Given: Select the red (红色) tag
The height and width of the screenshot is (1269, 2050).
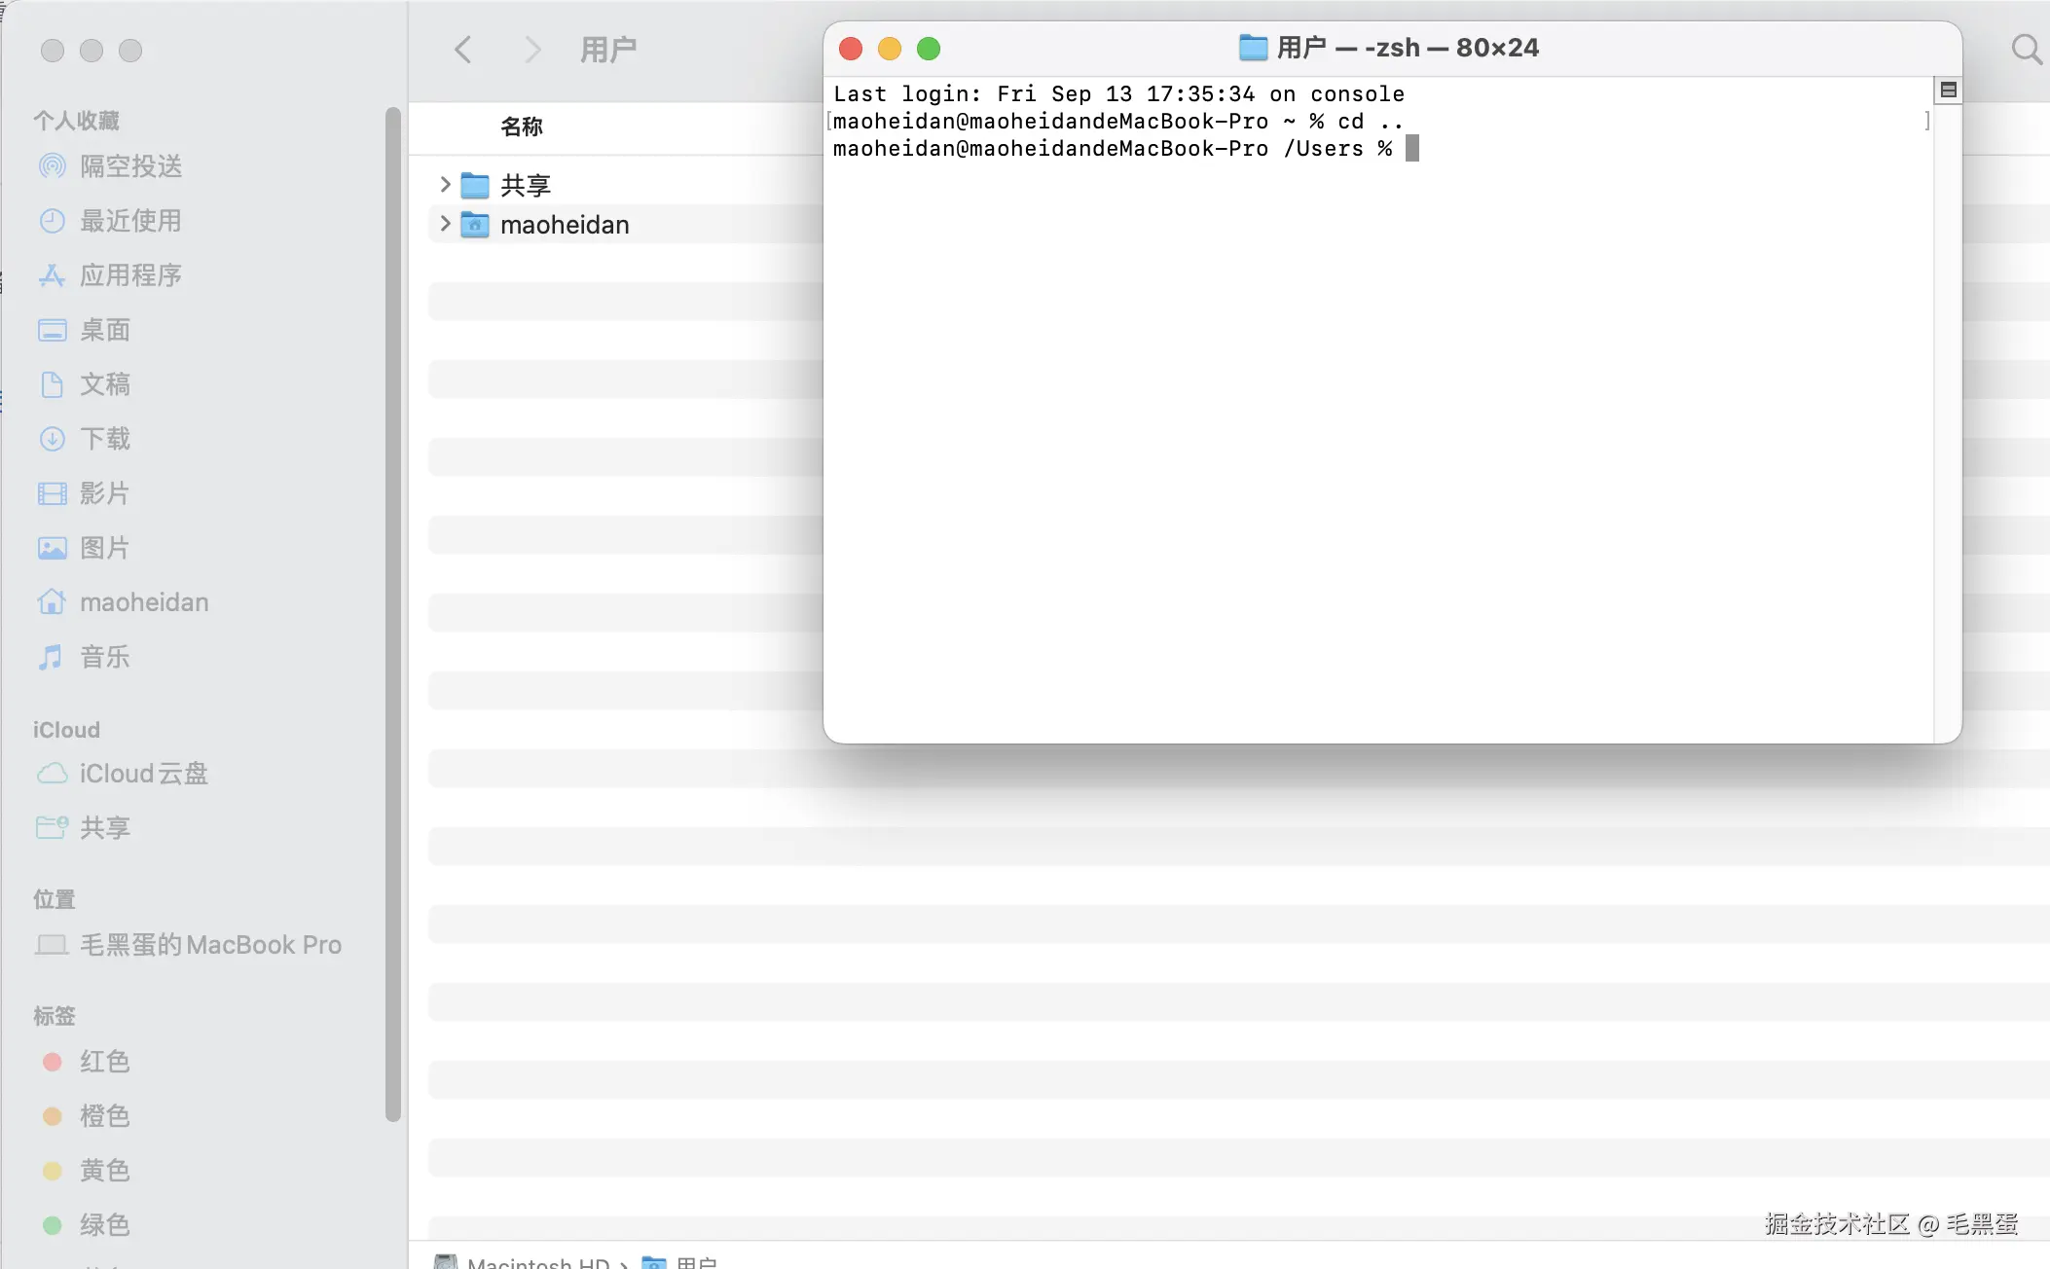Looking at the screenshot, I should 104,1062.
